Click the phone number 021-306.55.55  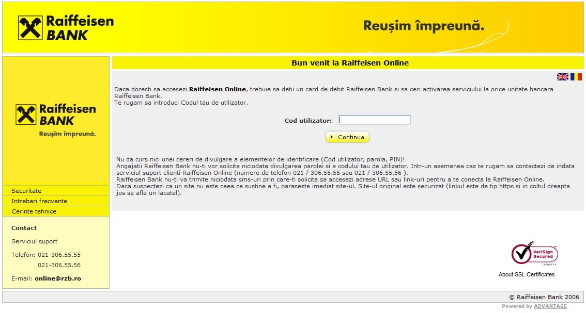coord(59,255)
